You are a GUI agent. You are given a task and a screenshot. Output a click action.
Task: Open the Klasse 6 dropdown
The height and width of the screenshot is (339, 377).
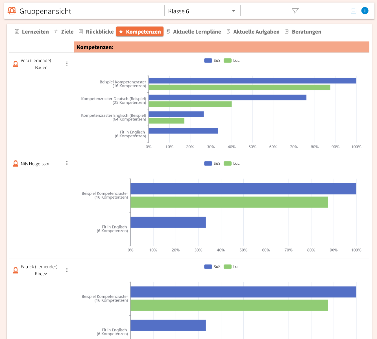[202, 11]
